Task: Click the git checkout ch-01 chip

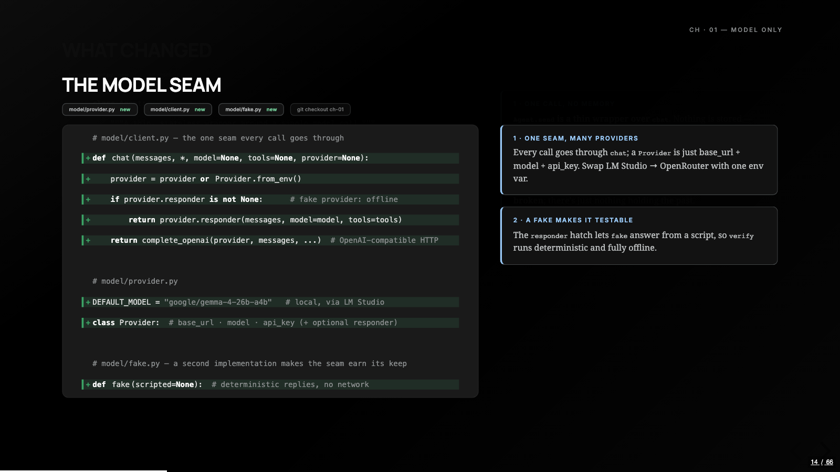Action: (x=320, y=110)
